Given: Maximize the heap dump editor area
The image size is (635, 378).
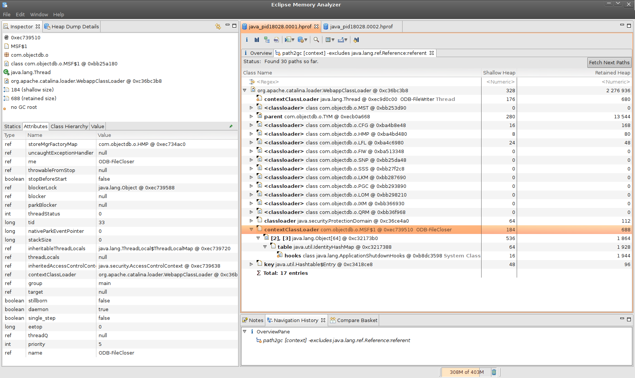Looking at the screenshot, I should 629,26.
